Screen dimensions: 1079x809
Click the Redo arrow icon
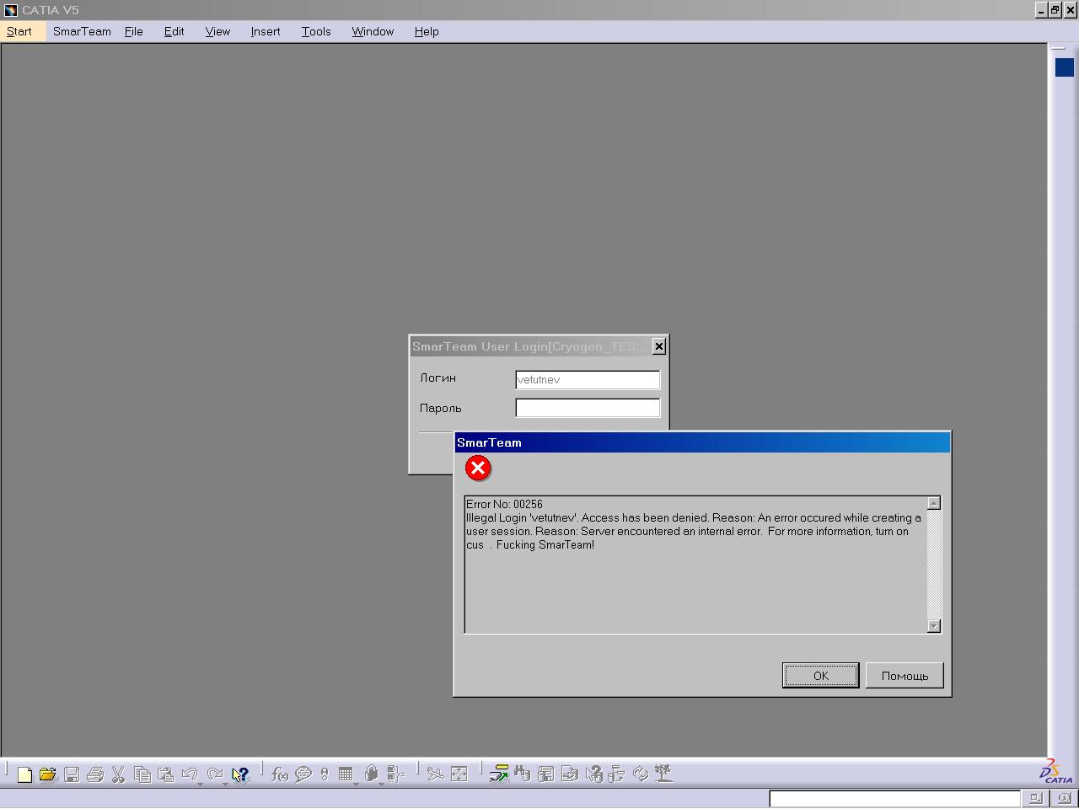coord(215,773)
